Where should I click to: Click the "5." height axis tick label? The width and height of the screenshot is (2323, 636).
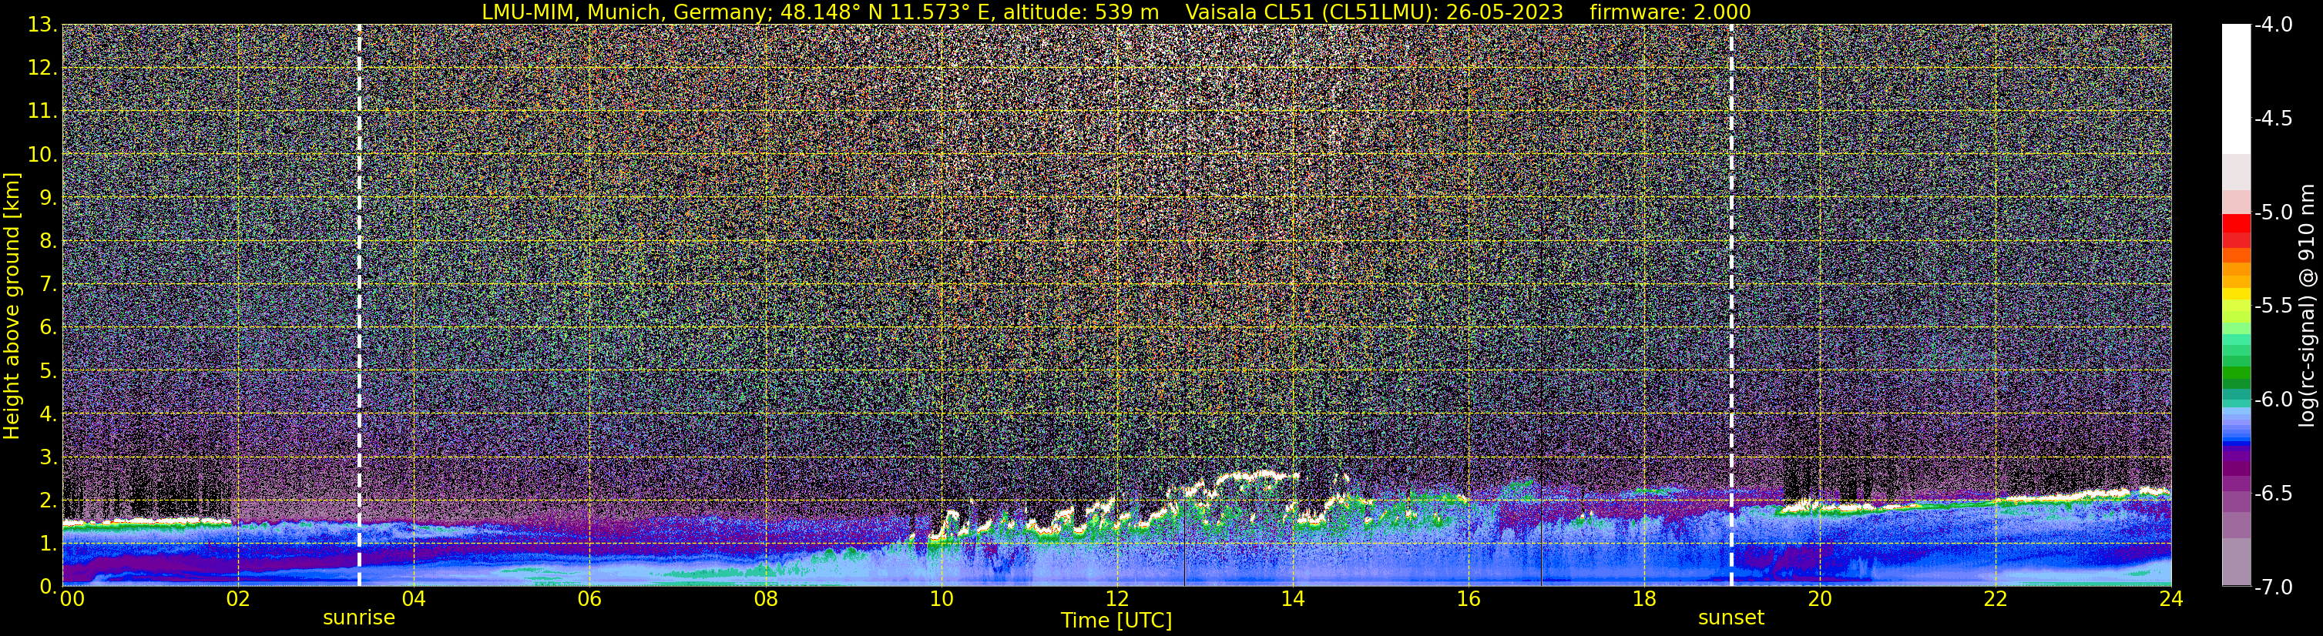[x=49, y=370]
